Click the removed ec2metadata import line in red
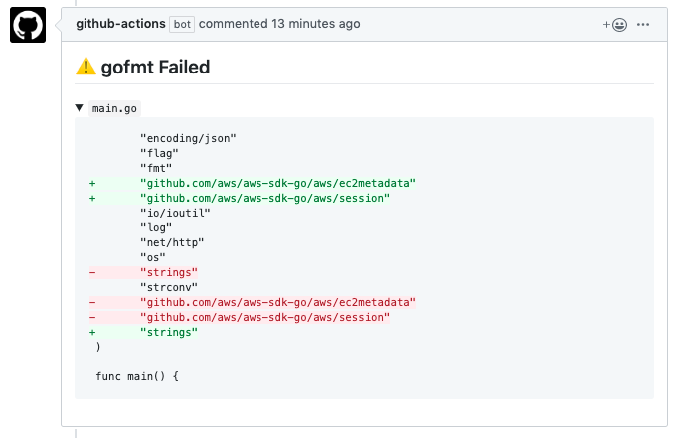This screenshot has width=685, height=438. coord(277,301)
